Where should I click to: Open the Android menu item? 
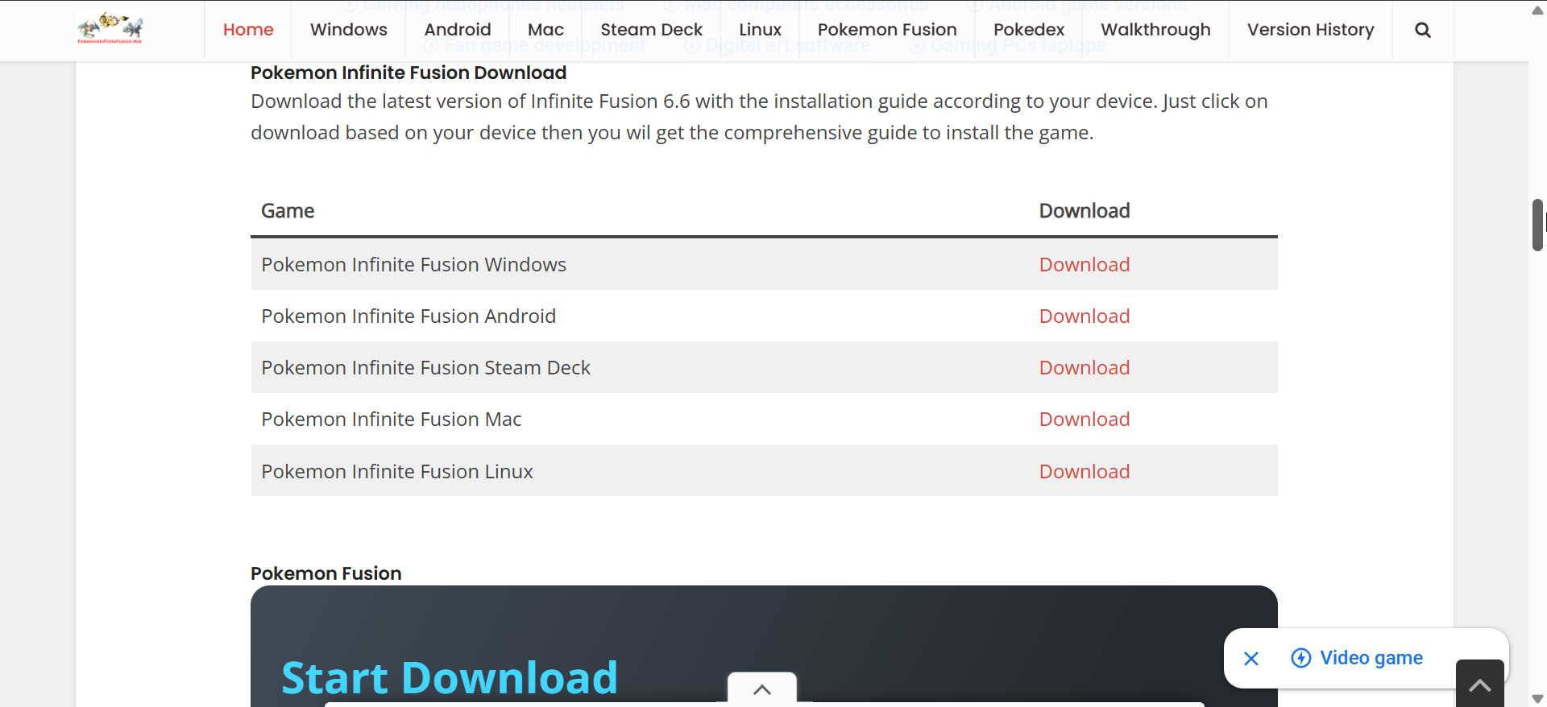coord(458,30)
